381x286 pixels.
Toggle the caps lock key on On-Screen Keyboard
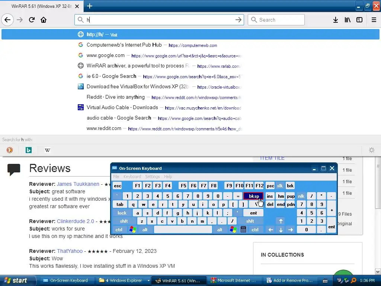coord(122,213)
